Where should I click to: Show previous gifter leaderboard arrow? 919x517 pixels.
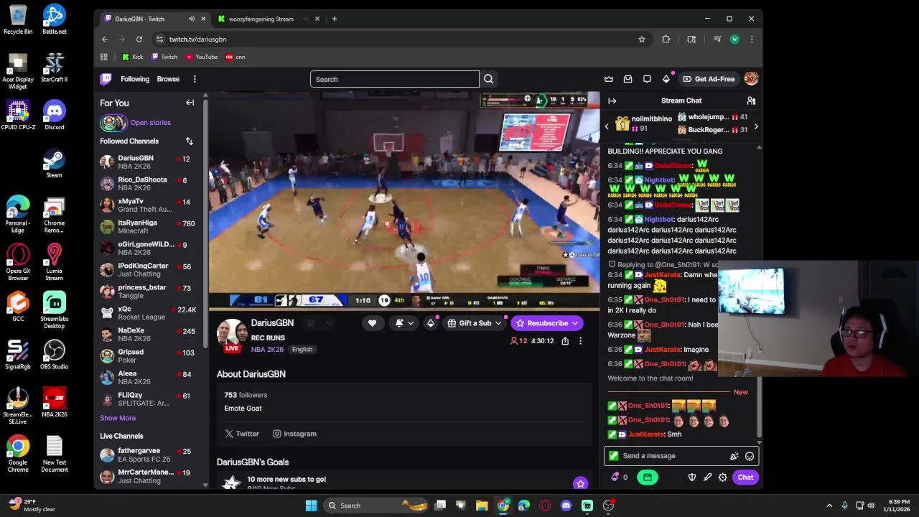(607, 127)
